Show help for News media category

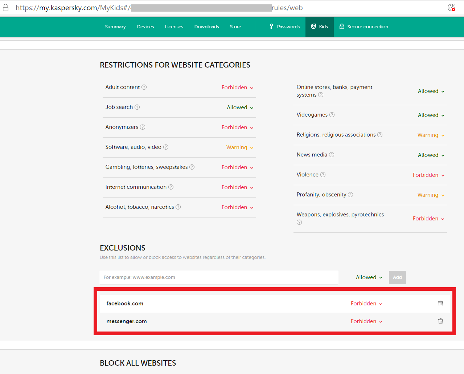point(332,155)
